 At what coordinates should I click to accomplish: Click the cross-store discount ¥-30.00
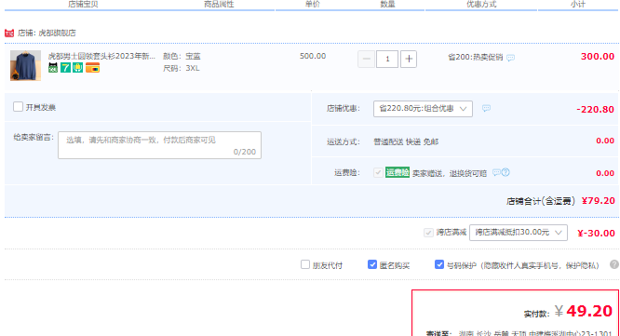pos(597,234)
